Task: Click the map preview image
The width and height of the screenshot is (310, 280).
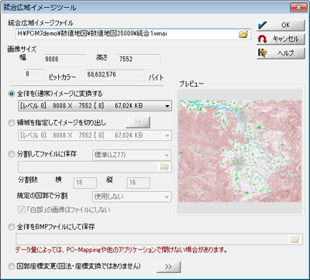Action: coord(239,151)
